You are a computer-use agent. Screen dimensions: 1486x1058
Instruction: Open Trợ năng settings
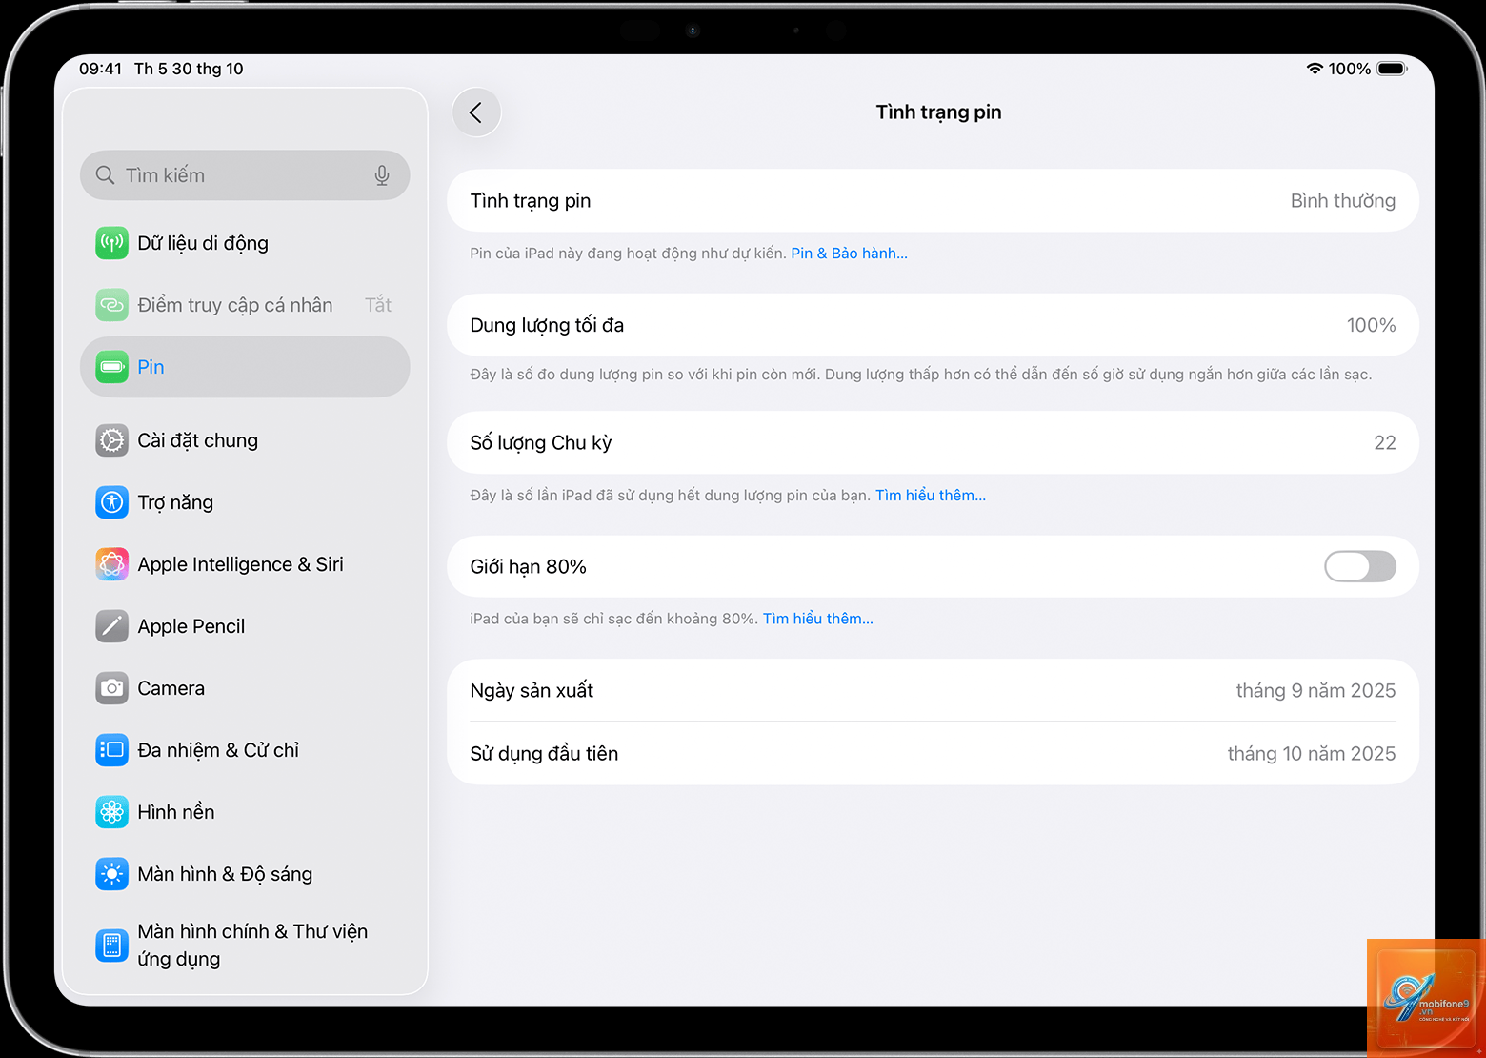[245, 502]
